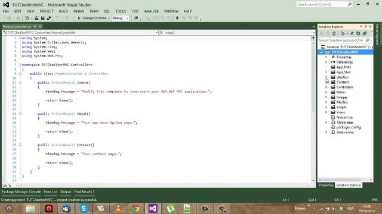Click the red power icon on the taskbar
Image resolution: width=382 pixels, height=214 pixels.
point(49,209)
